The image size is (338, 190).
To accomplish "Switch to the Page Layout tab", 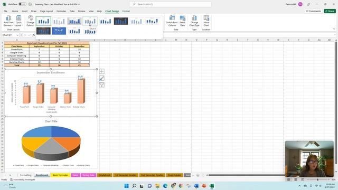I will tap(46, 11).
